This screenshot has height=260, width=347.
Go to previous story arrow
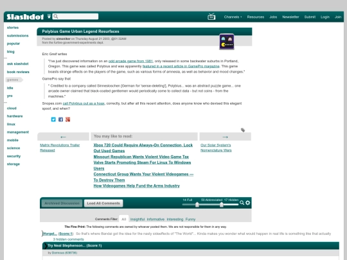pyautogui.click(x=63, y=137)
